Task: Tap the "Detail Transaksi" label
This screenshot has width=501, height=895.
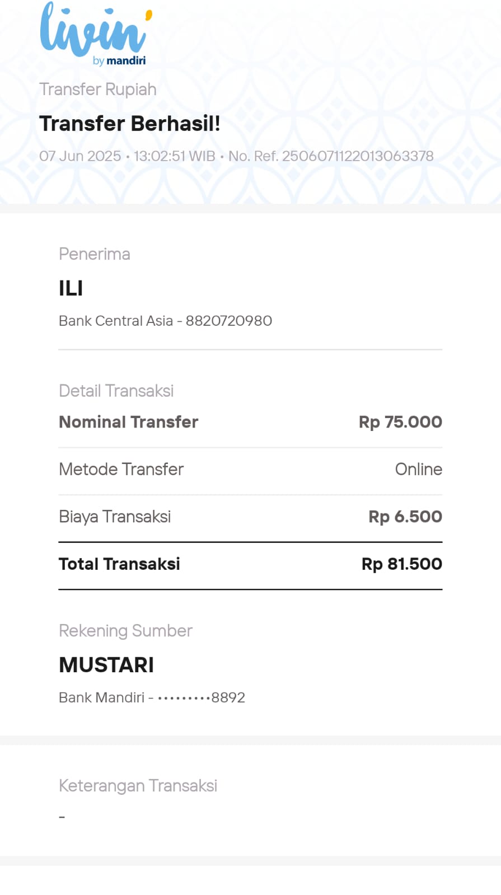Action: [116, 391]
